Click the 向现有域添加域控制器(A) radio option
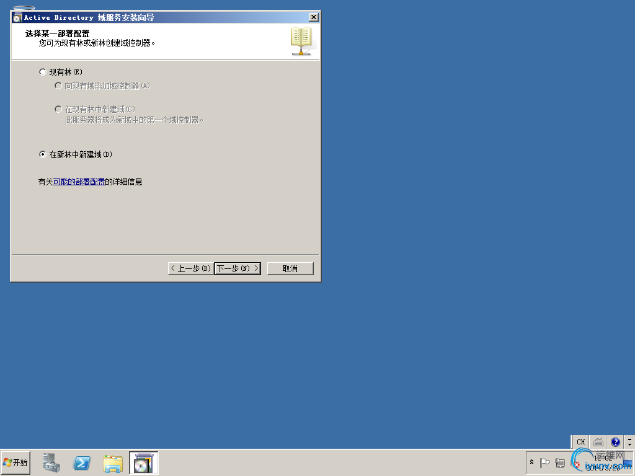This screenshot has height=476, width=635. tap(58, 86)
